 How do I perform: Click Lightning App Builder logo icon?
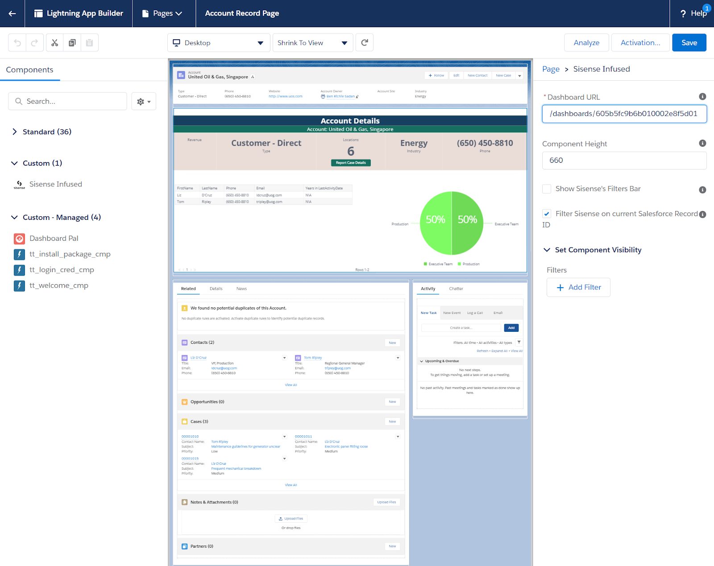[38, 13]
